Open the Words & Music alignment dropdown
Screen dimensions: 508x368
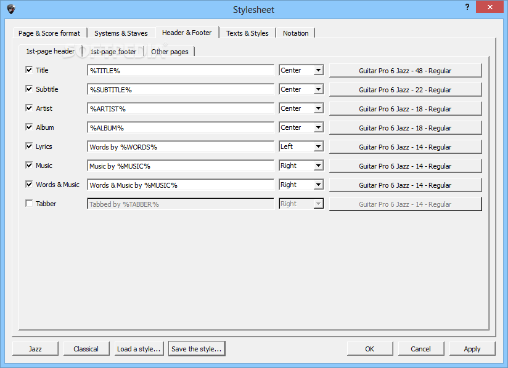(x=301, y=185)
